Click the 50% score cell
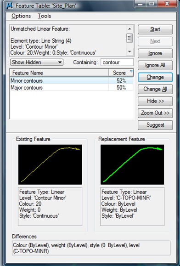This screenshot has height=266, width=180. [121, 88]
